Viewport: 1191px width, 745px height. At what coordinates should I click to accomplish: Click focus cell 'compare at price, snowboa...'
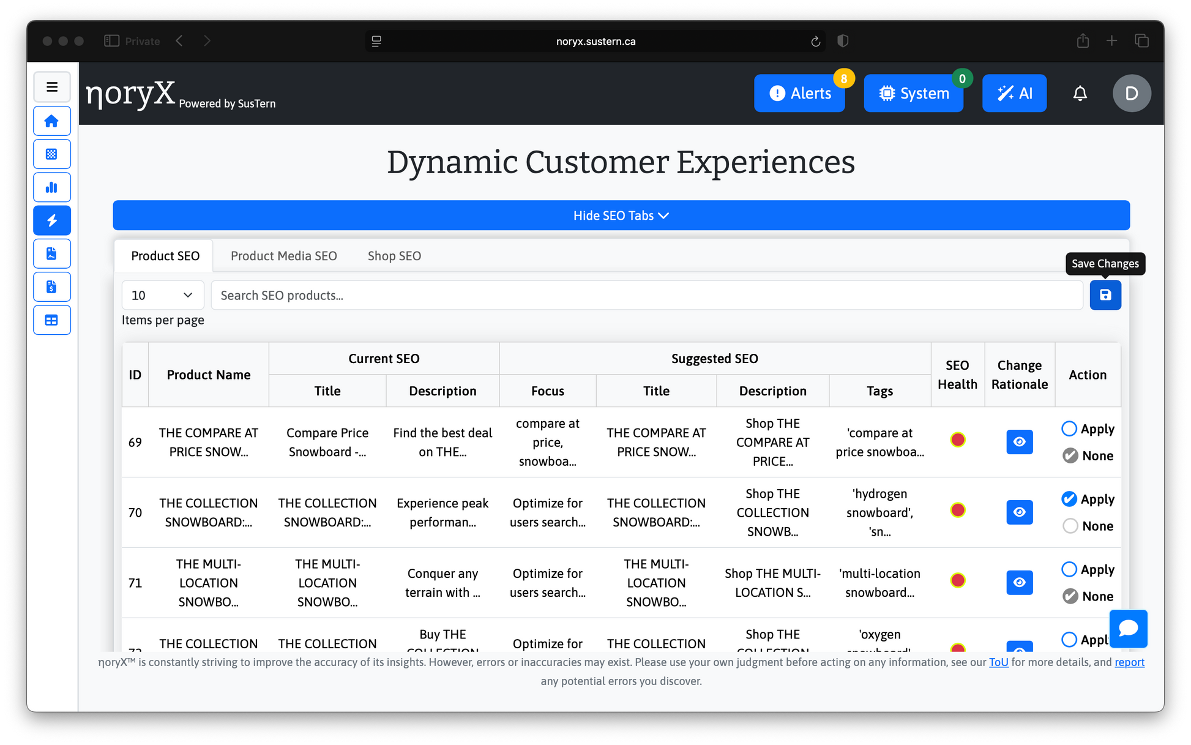(548, 442)
